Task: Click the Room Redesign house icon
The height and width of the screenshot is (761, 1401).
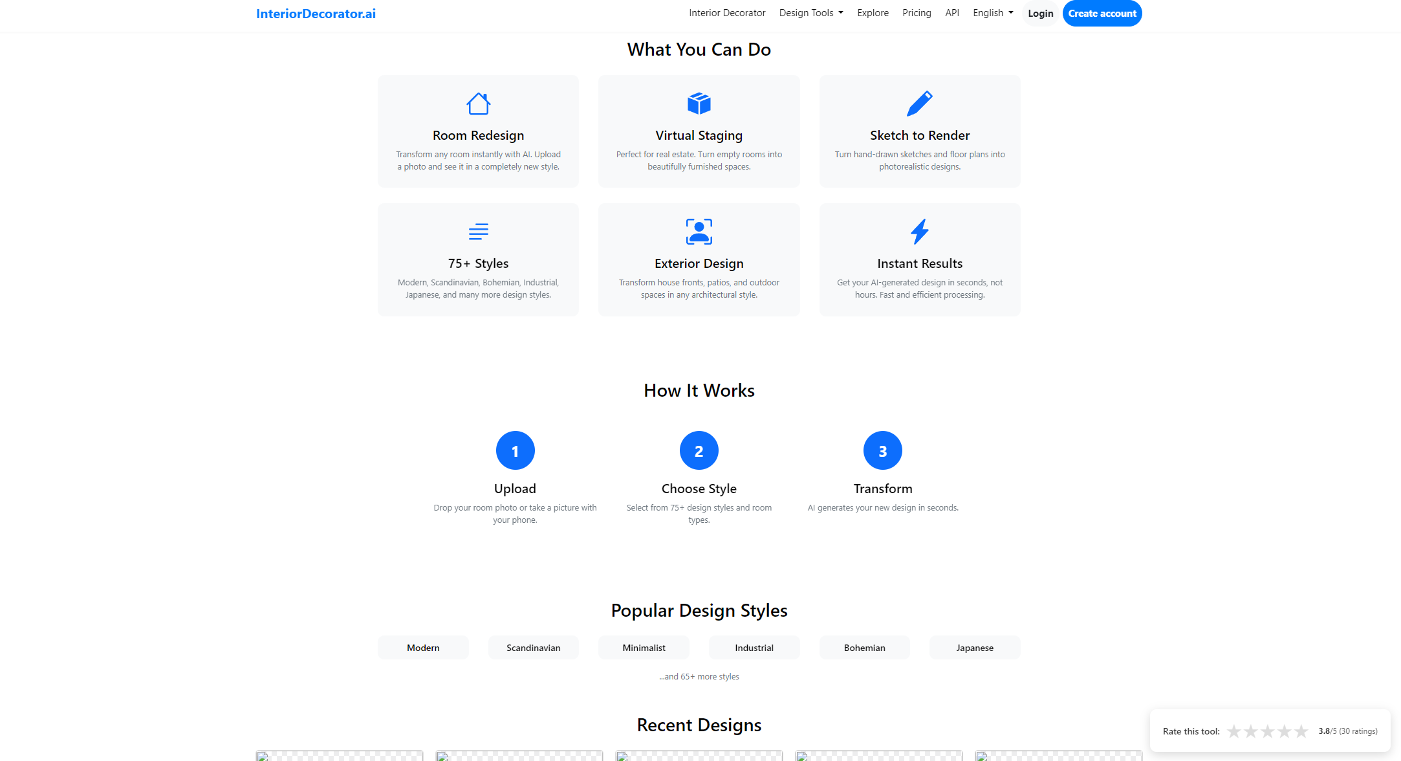Action: [x=478, y=104]
